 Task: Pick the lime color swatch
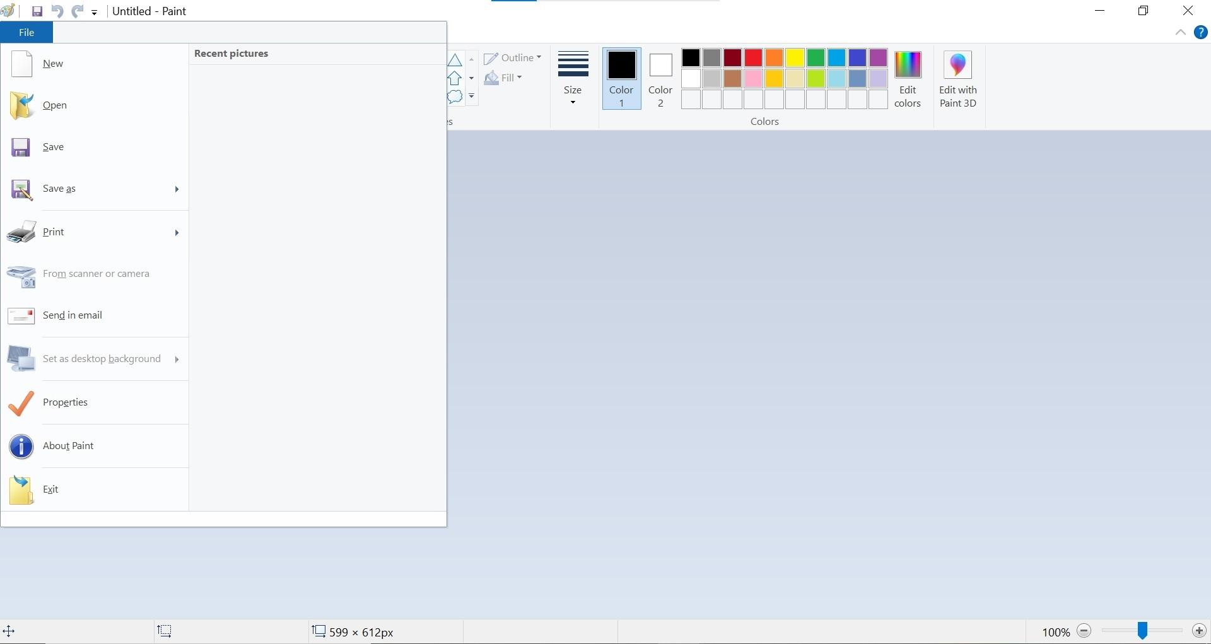tap(816, 79)
